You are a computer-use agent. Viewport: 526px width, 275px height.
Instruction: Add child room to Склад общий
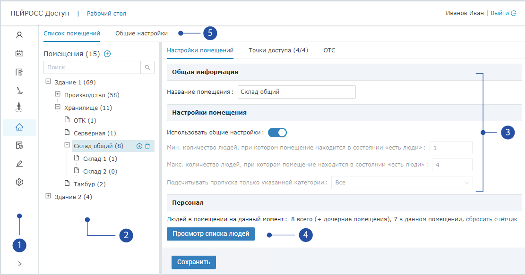point(139,146)
